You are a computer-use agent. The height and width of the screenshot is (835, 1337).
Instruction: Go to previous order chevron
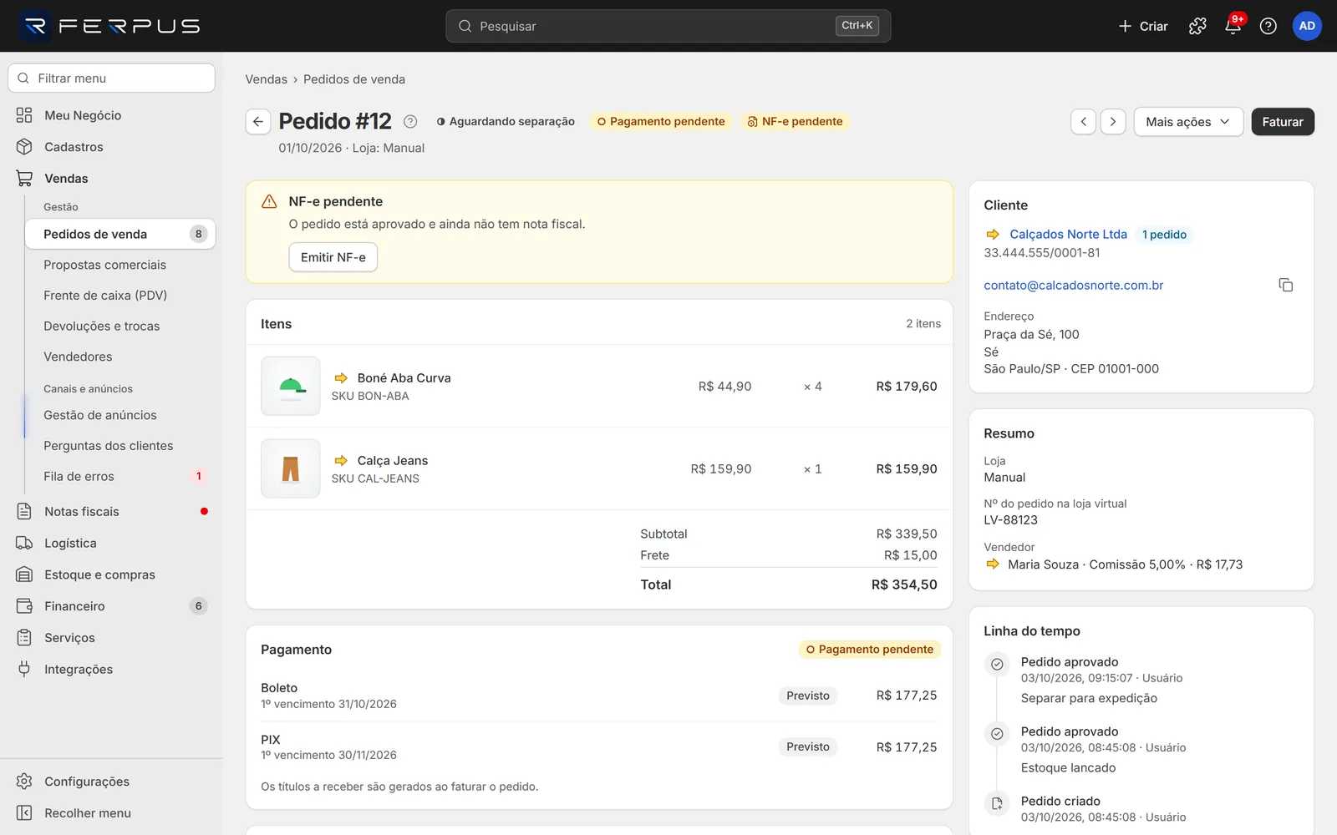pyautogui.click(x=1084, y=122)
